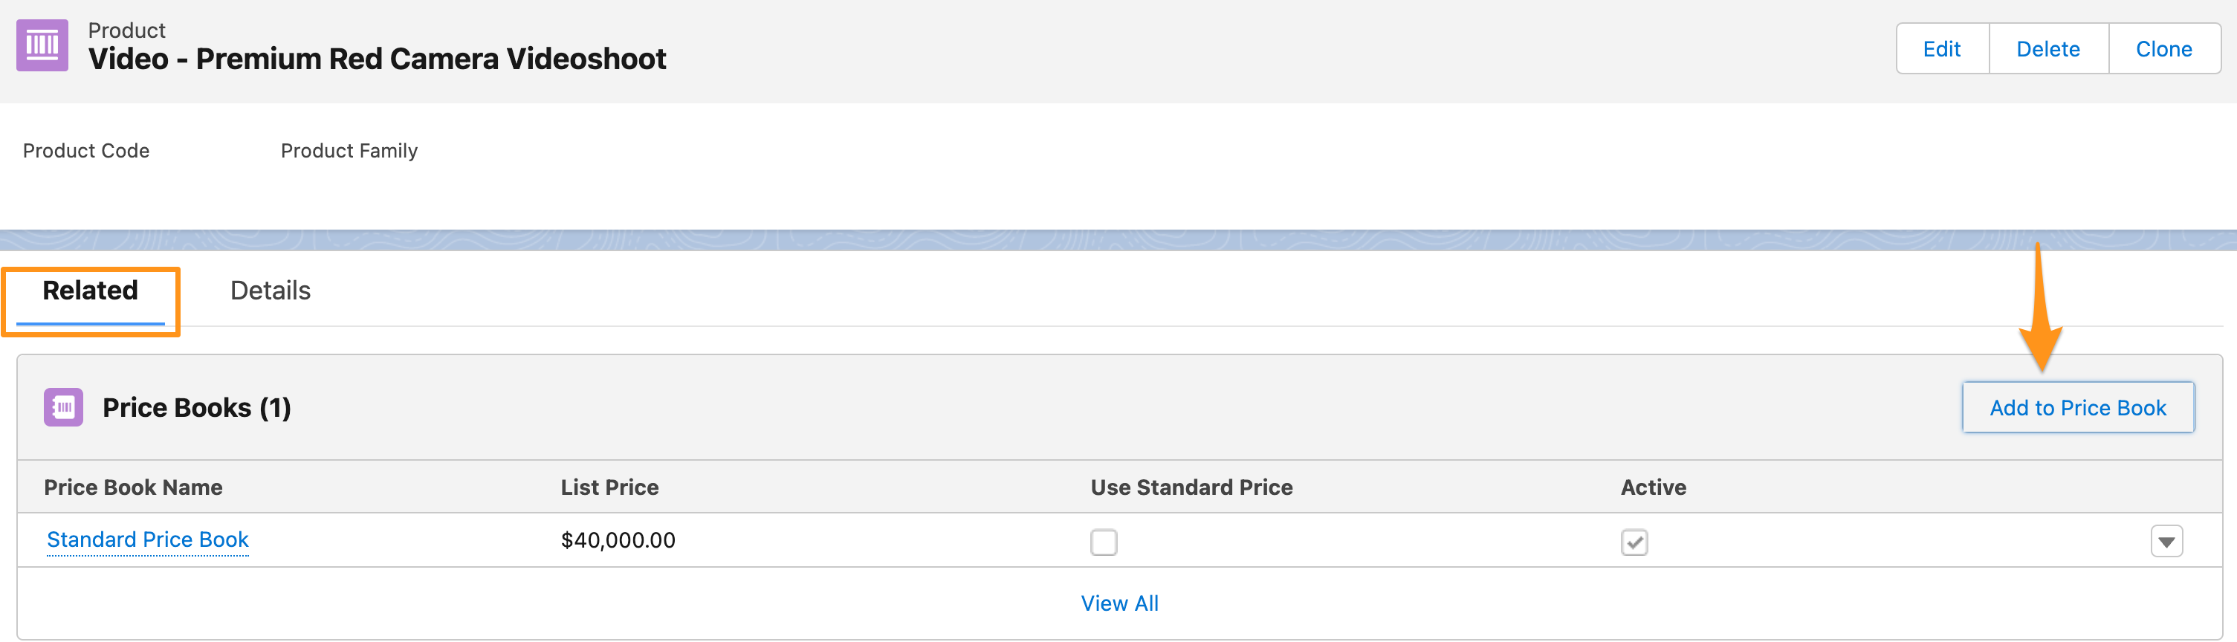
Task: Click the Delete button
Action: (x=2047, y=48)
